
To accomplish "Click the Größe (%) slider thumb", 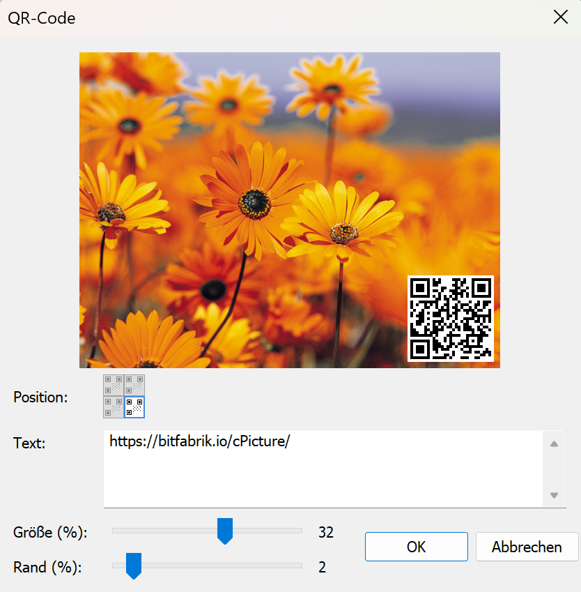I will pos(224,531).
